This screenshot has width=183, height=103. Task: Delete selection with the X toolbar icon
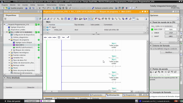pos(40,8)
